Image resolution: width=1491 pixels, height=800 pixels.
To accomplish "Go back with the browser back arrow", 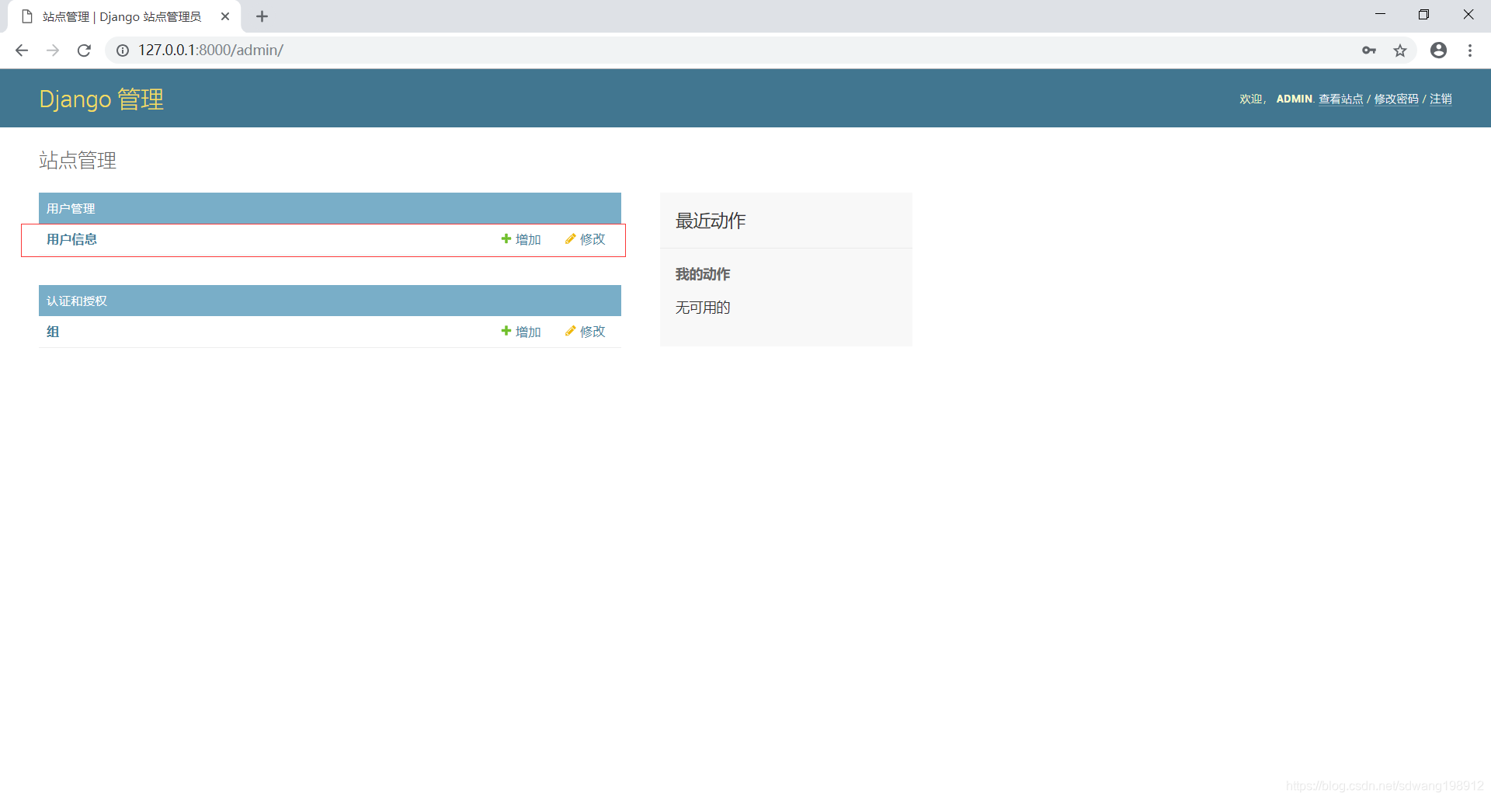I will [x=22, y=50].
